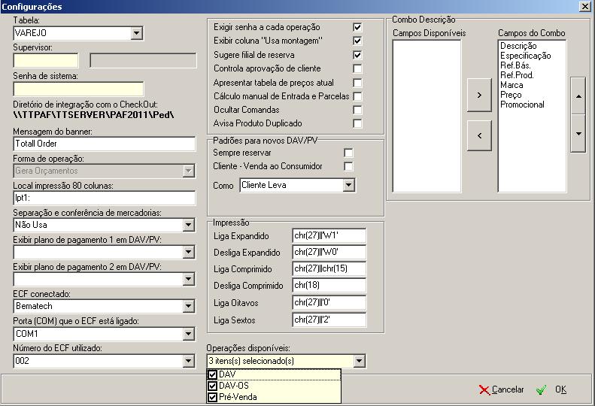Open the 'Como' Cliente Leva dropdown
Image resolution: width=595 pixels, height=406 pixels.
pos(348,185)
